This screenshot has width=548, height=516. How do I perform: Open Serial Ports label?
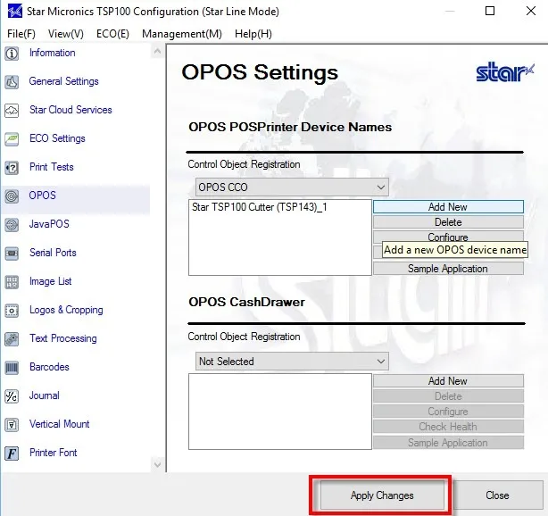pyautogui.click(x=53, y=253)
